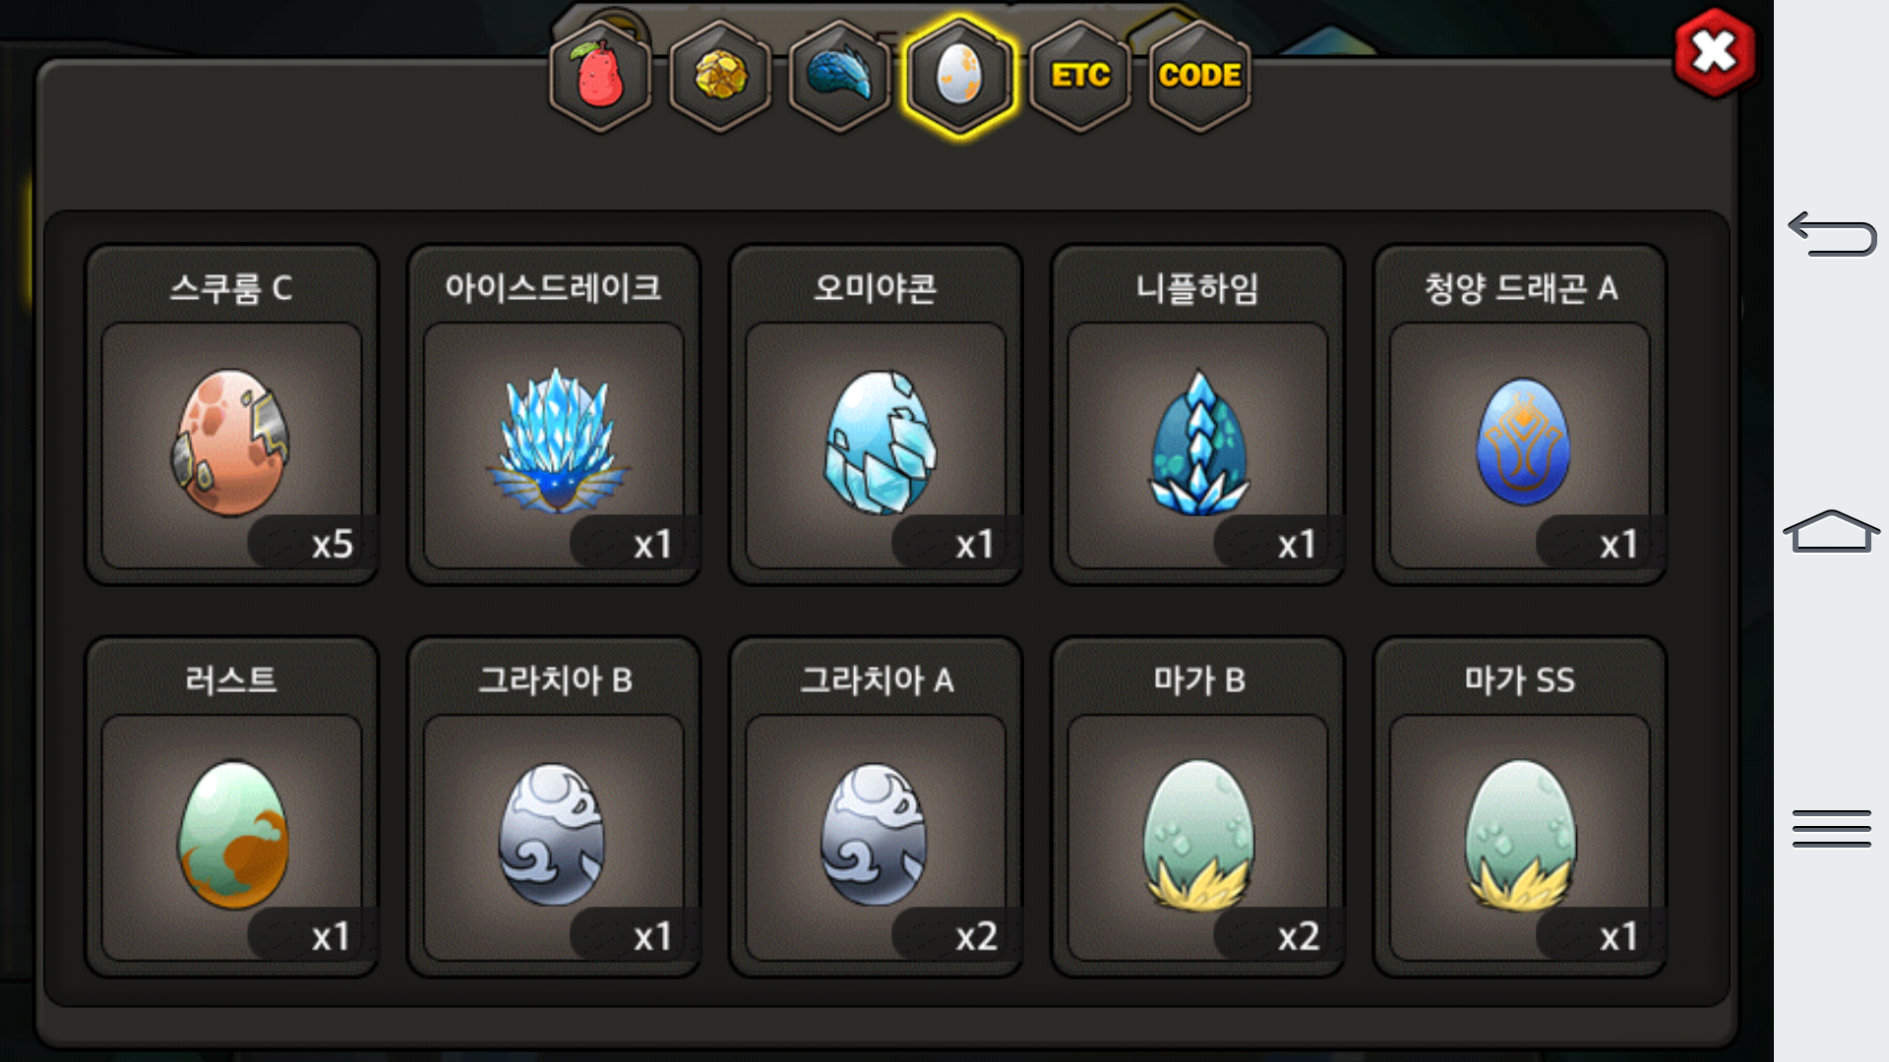
Task: Pick the 오미야콘 ice egg
Action: coord(876,415)
